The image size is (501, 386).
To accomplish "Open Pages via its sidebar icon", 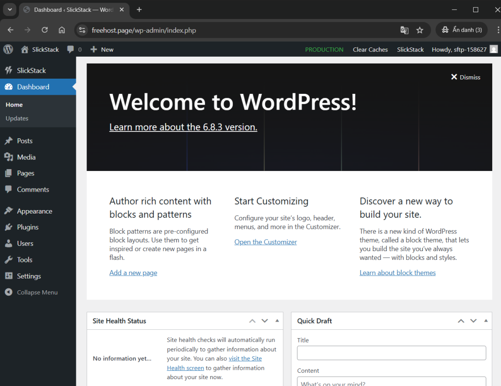I will point(9,173).
